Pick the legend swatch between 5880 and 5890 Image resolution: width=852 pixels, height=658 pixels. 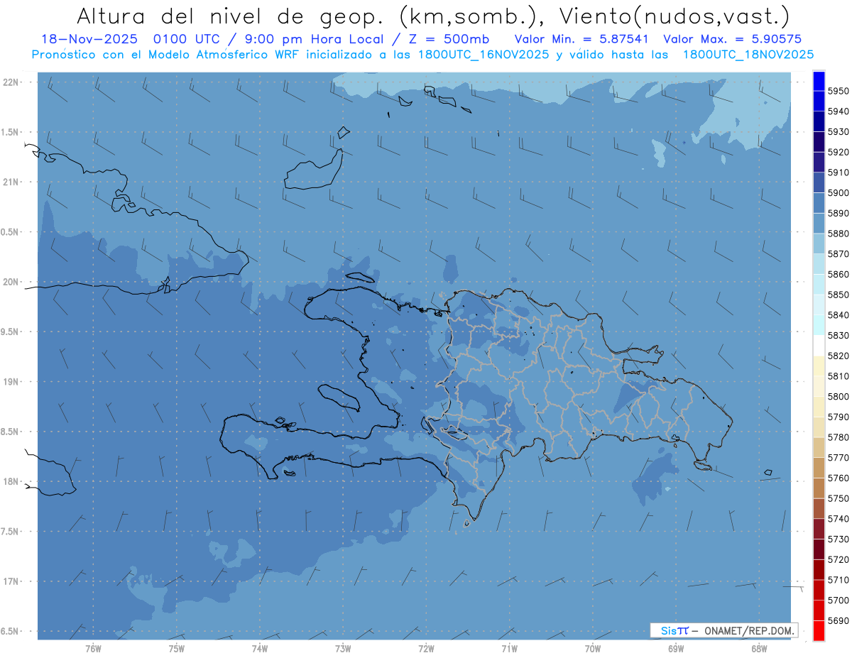[x=819, y=223]
